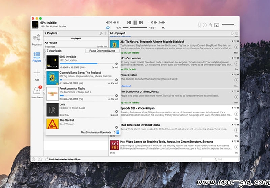270x188 pixels.
Task: Select Hr2: Video Games As Teaching Tools
Action: 174,147
